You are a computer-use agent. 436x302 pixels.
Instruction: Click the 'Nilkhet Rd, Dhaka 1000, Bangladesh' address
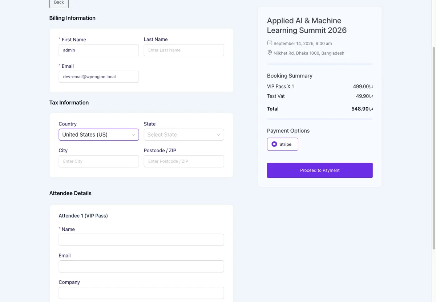click(x=309, y=53)
